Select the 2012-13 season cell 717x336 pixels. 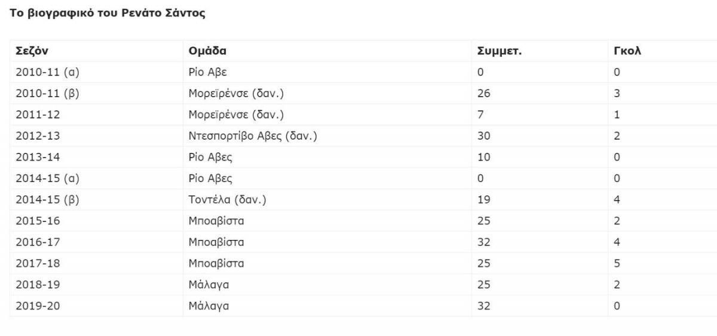click(x=96, y=136)
